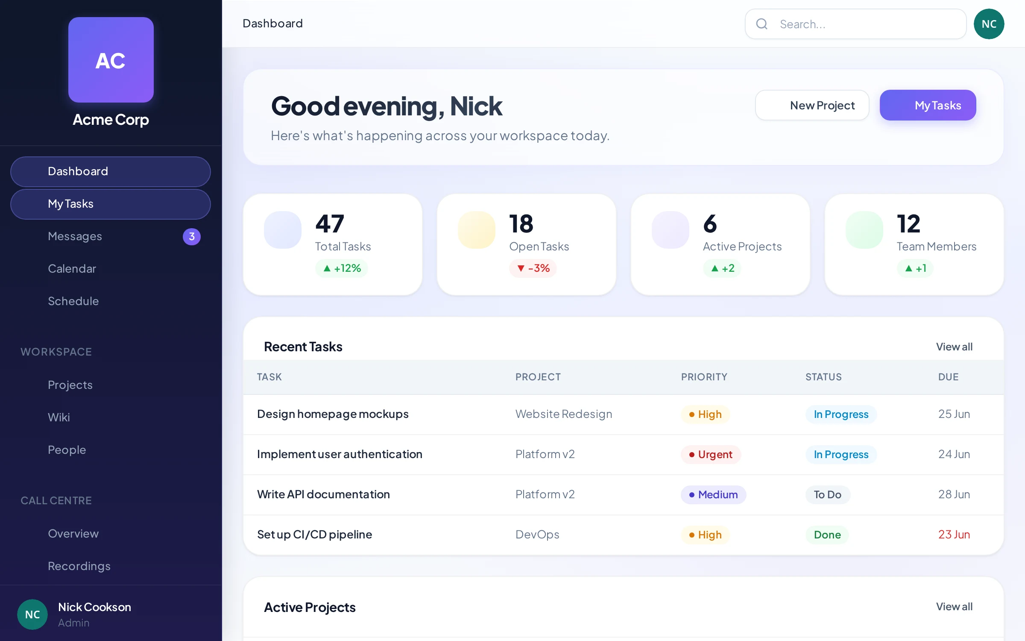
Task: Open the NC avatar in top bar
Action: 989,24
